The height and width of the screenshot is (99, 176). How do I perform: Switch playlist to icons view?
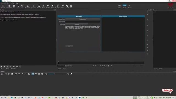point(17,67)
